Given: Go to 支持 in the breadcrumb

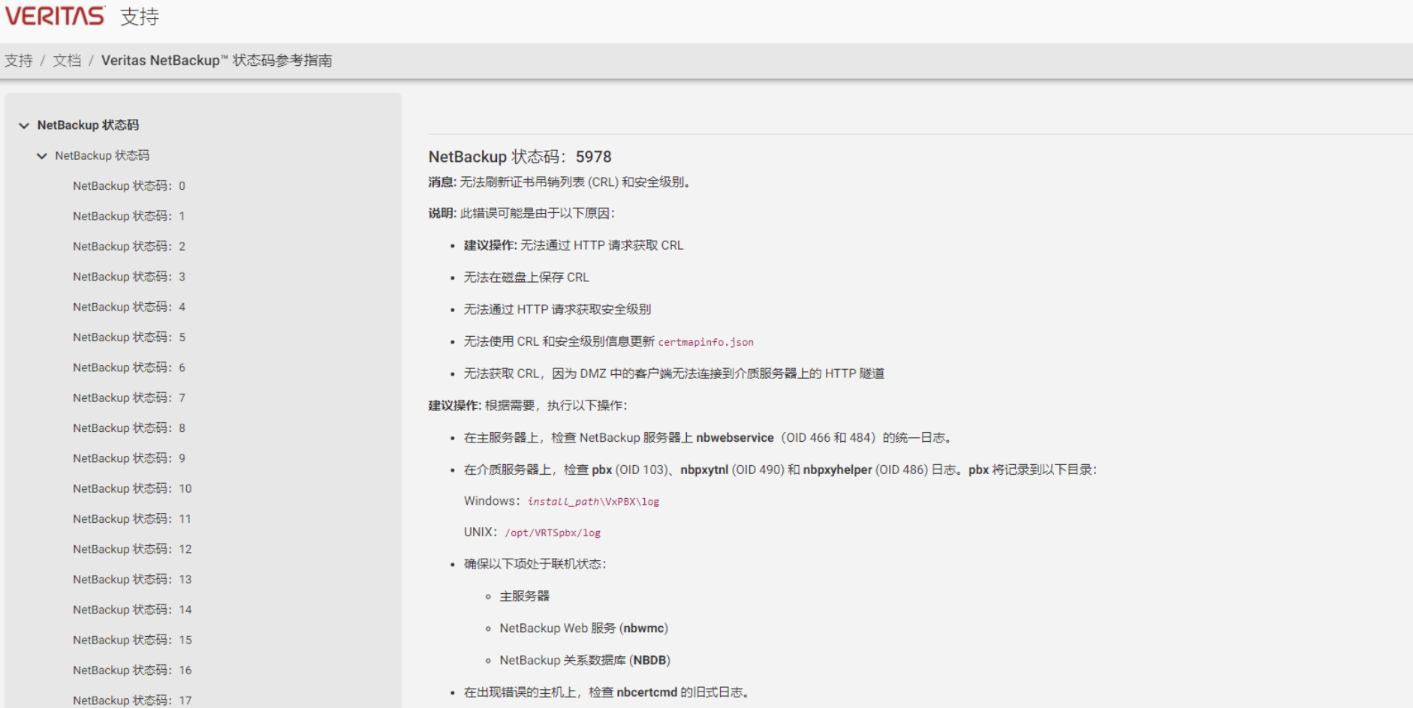Looking at the screenshot, I should coord(19,61).
